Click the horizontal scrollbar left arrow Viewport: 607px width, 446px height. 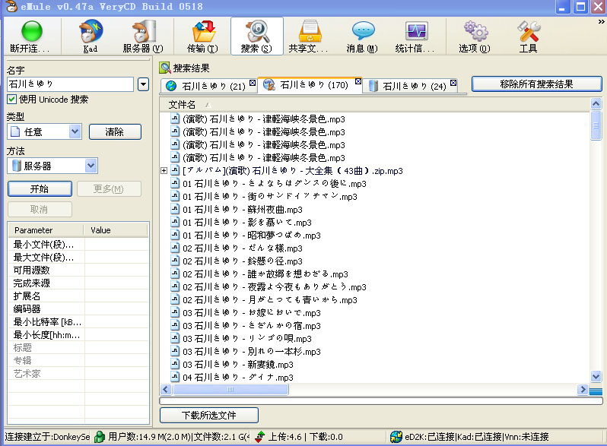pyautogui.click(x=166, y=390)
